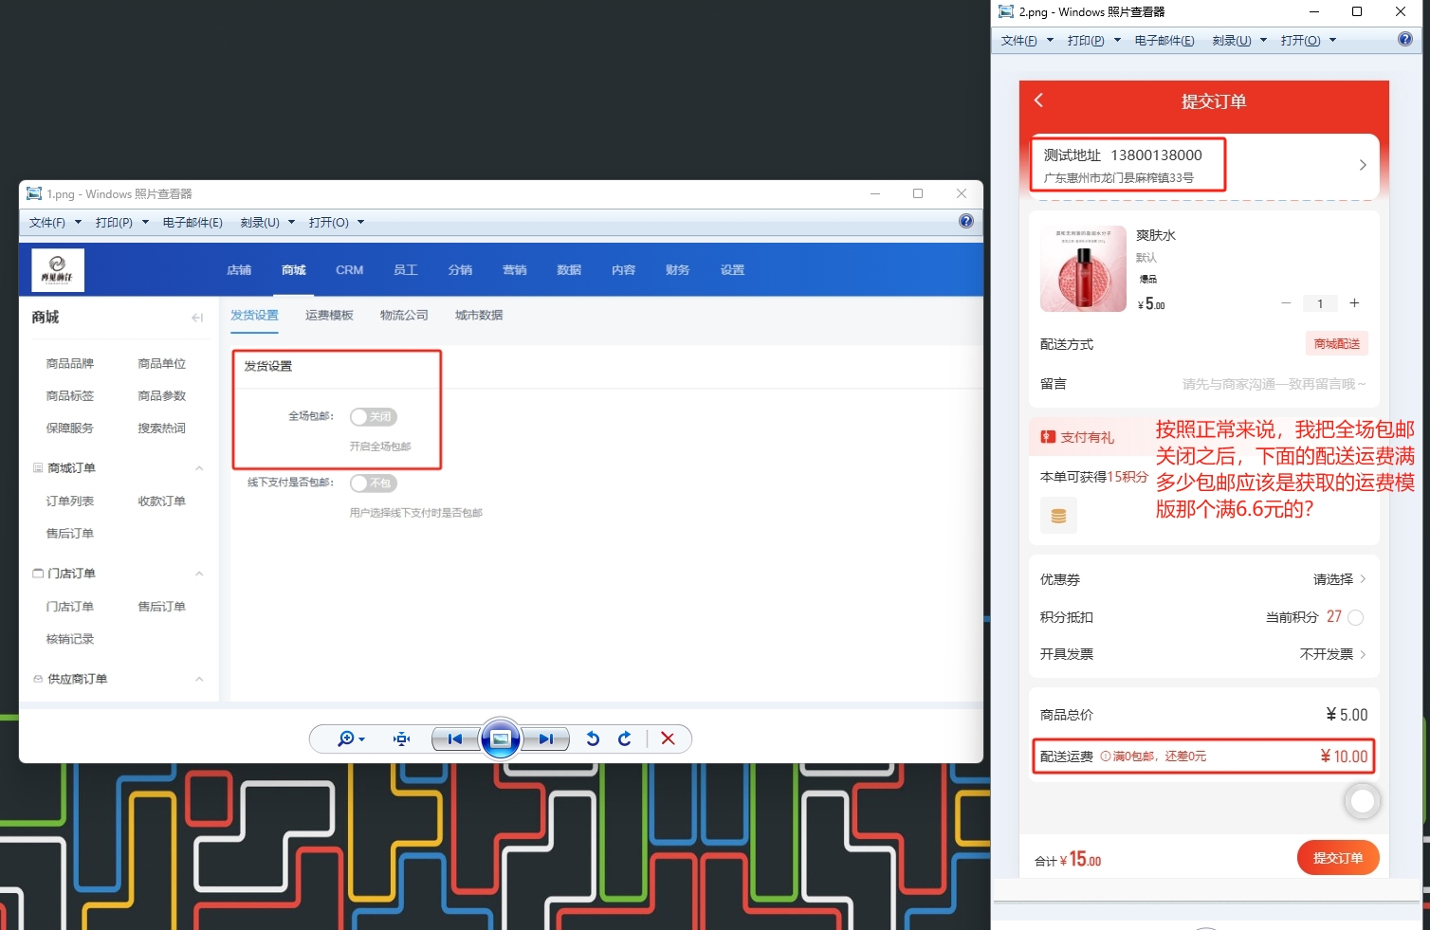Toggle the 线下支付是否包邮 switch
Image resolution: width=1430 pixels, height=930 pixels.
(373, 483)
